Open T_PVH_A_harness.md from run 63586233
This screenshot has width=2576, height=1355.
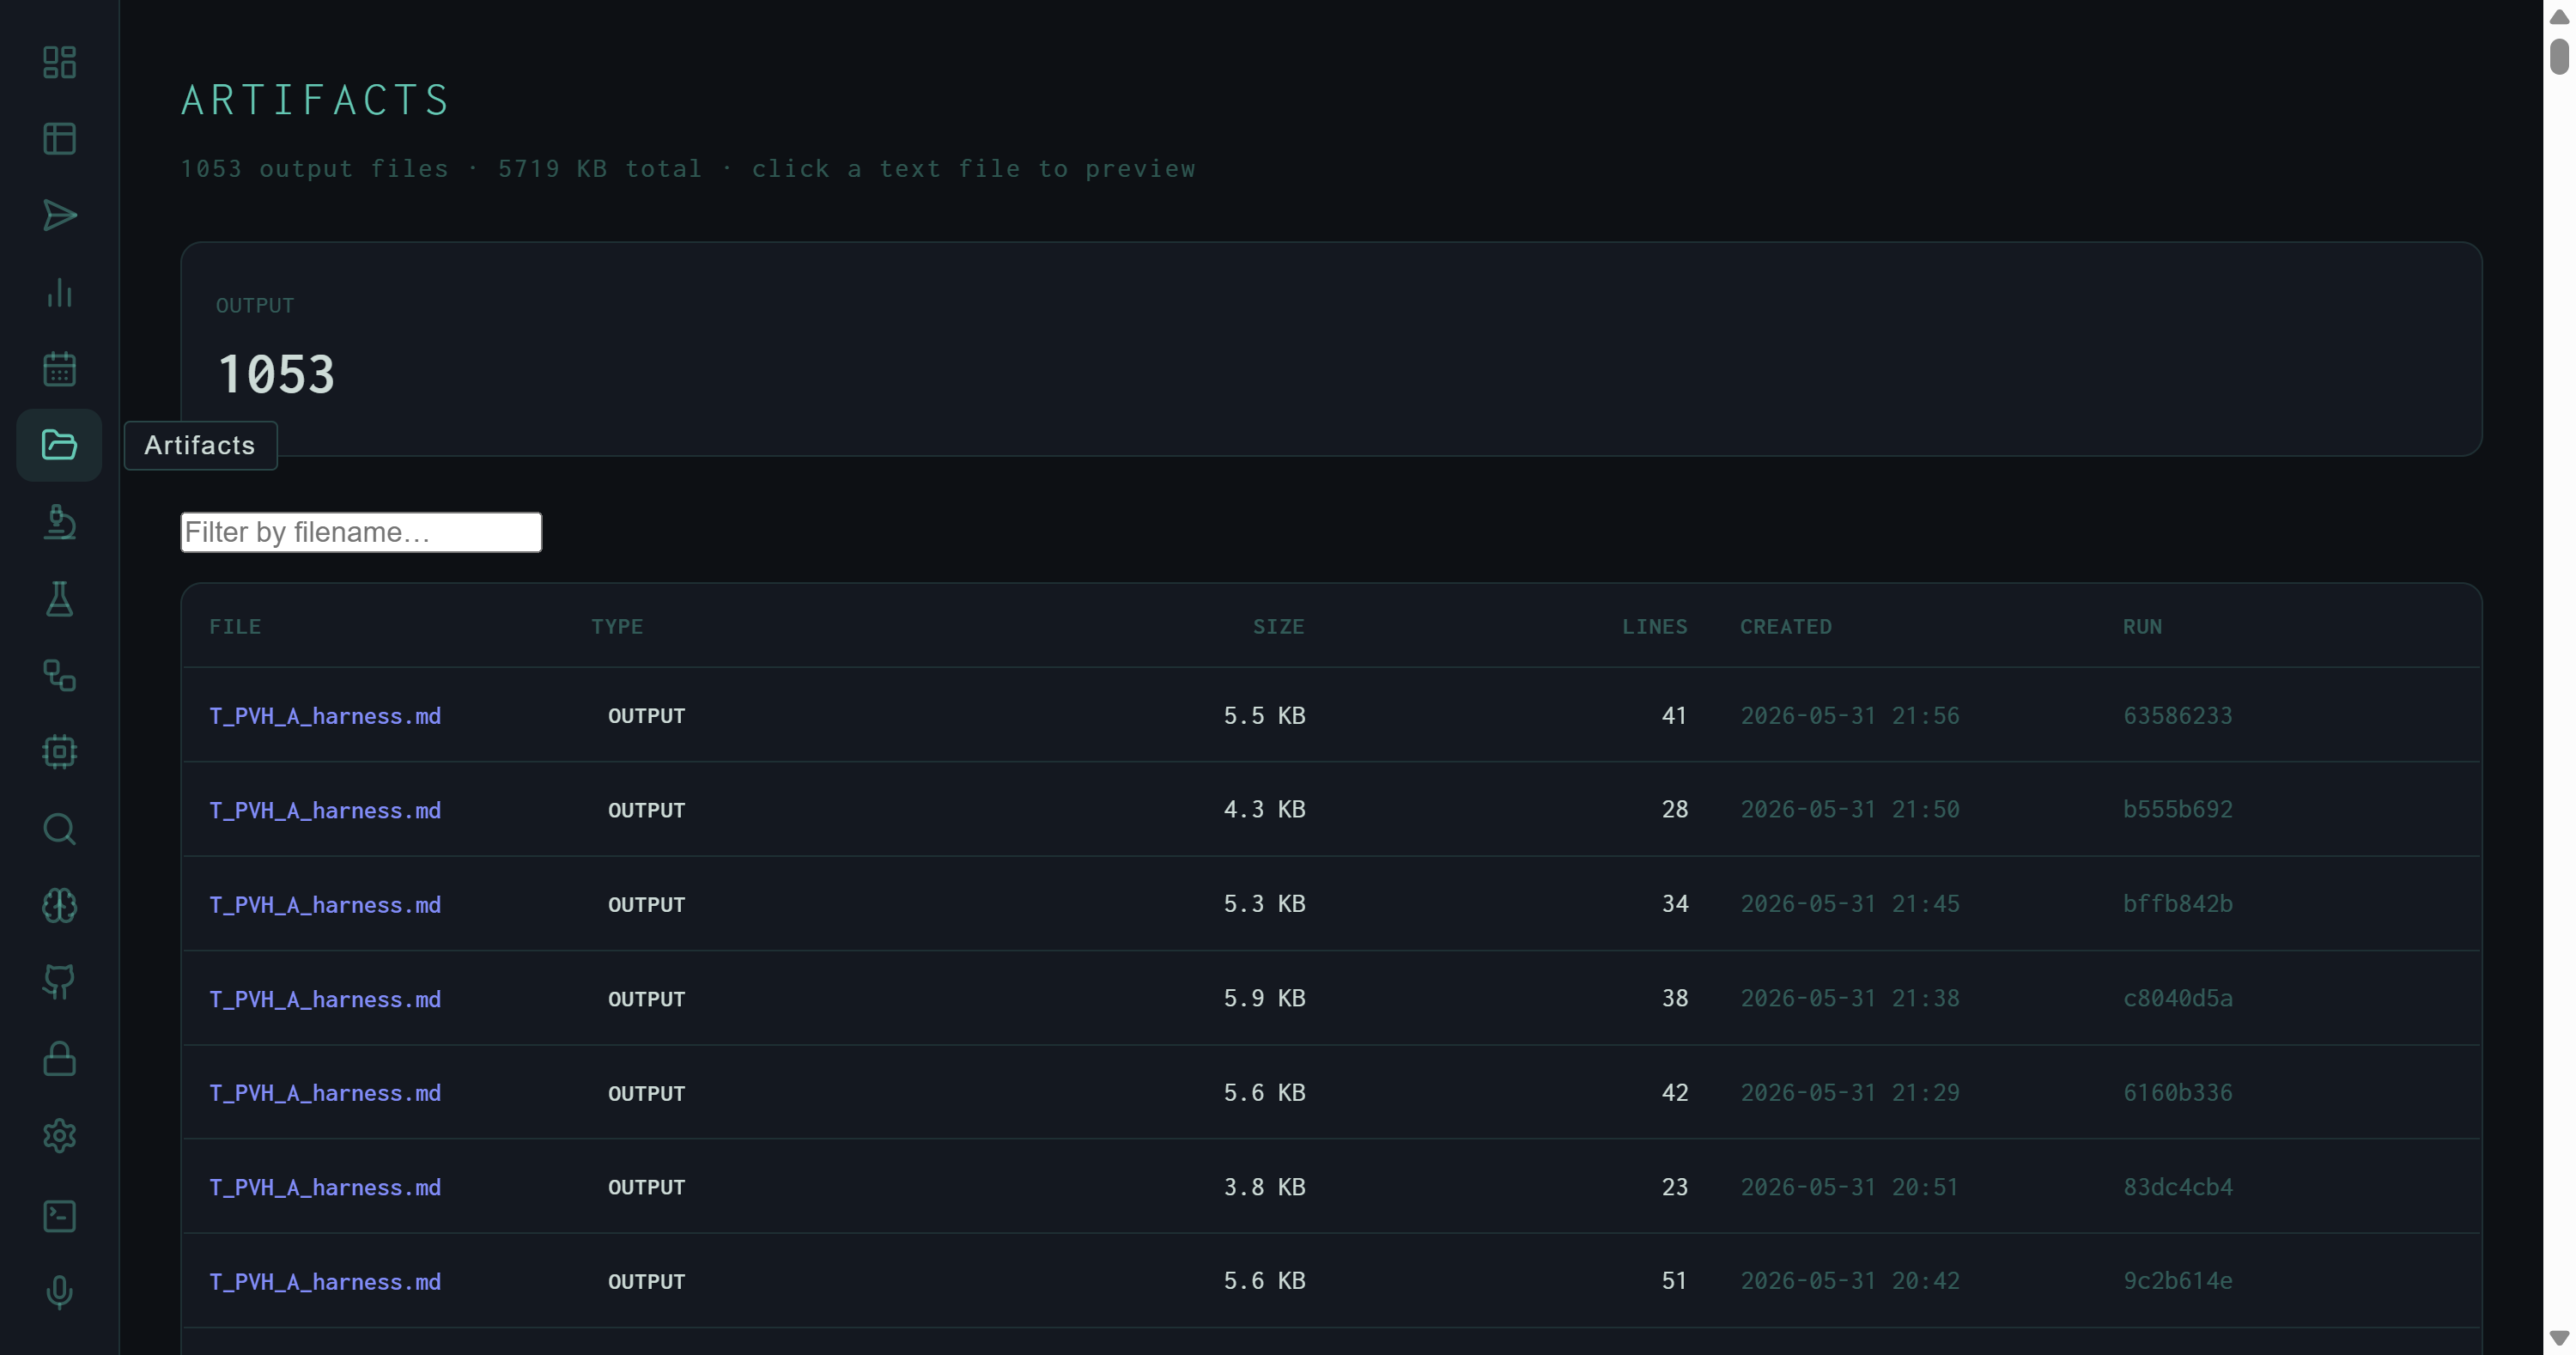click(325, 716)
